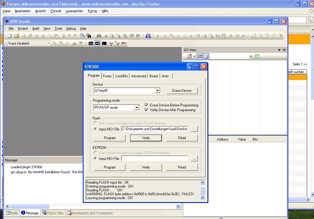Open AVR Studio Debug menu
Image resolution: width=314 pixels, height=219 pixels.
71,29
